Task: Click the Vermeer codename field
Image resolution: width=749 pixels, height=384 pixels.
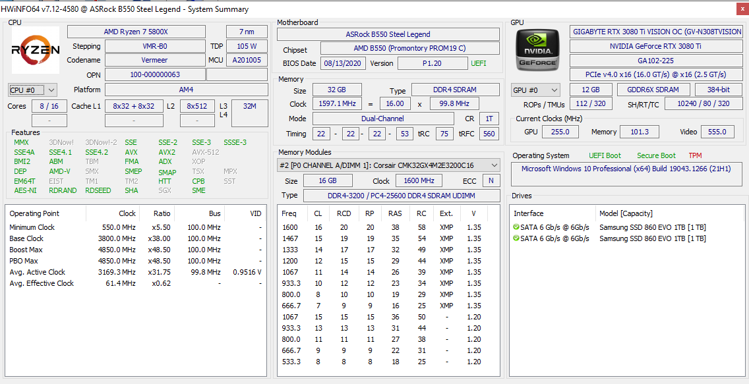Action: (x=154, y=61)
